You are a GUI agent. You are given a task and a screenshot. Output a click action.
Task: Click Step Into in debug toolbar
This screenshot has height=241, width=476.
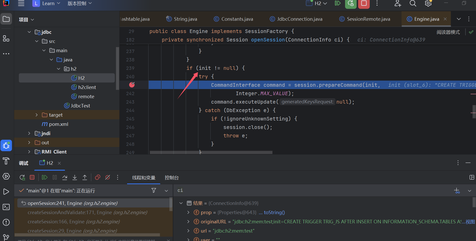(75, 177)
